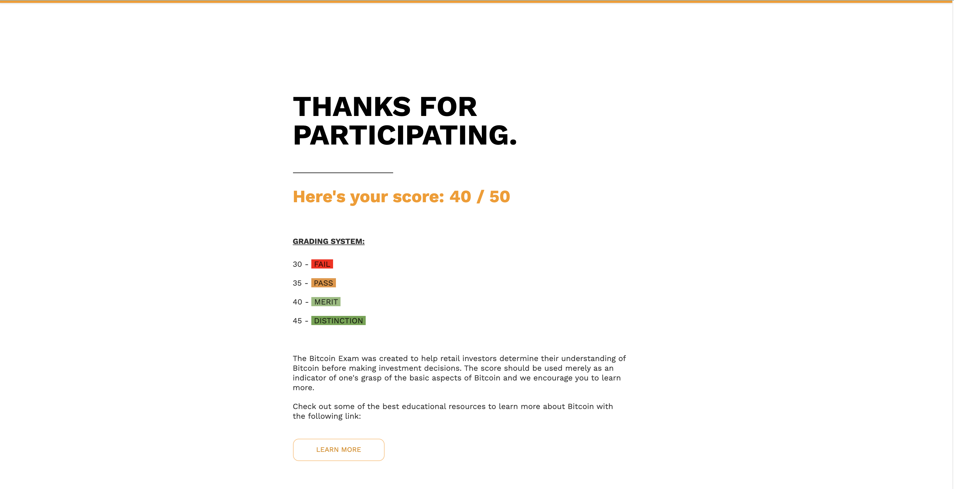Image resolution: width=954 pixels, height=489 pixels.
Task: Click the number 35 in grading list
Action: point(297,283)
